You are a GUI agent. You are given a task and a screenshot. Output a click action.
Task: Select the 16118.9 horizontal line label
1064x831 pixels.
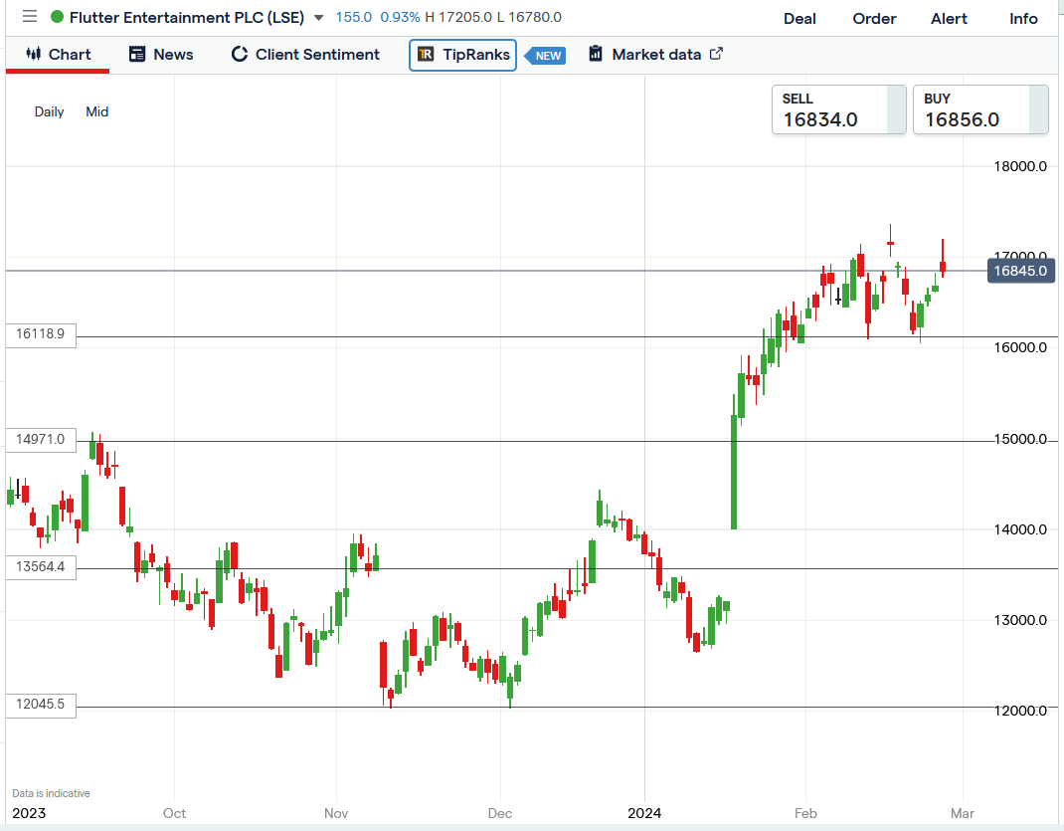point(41,334)
